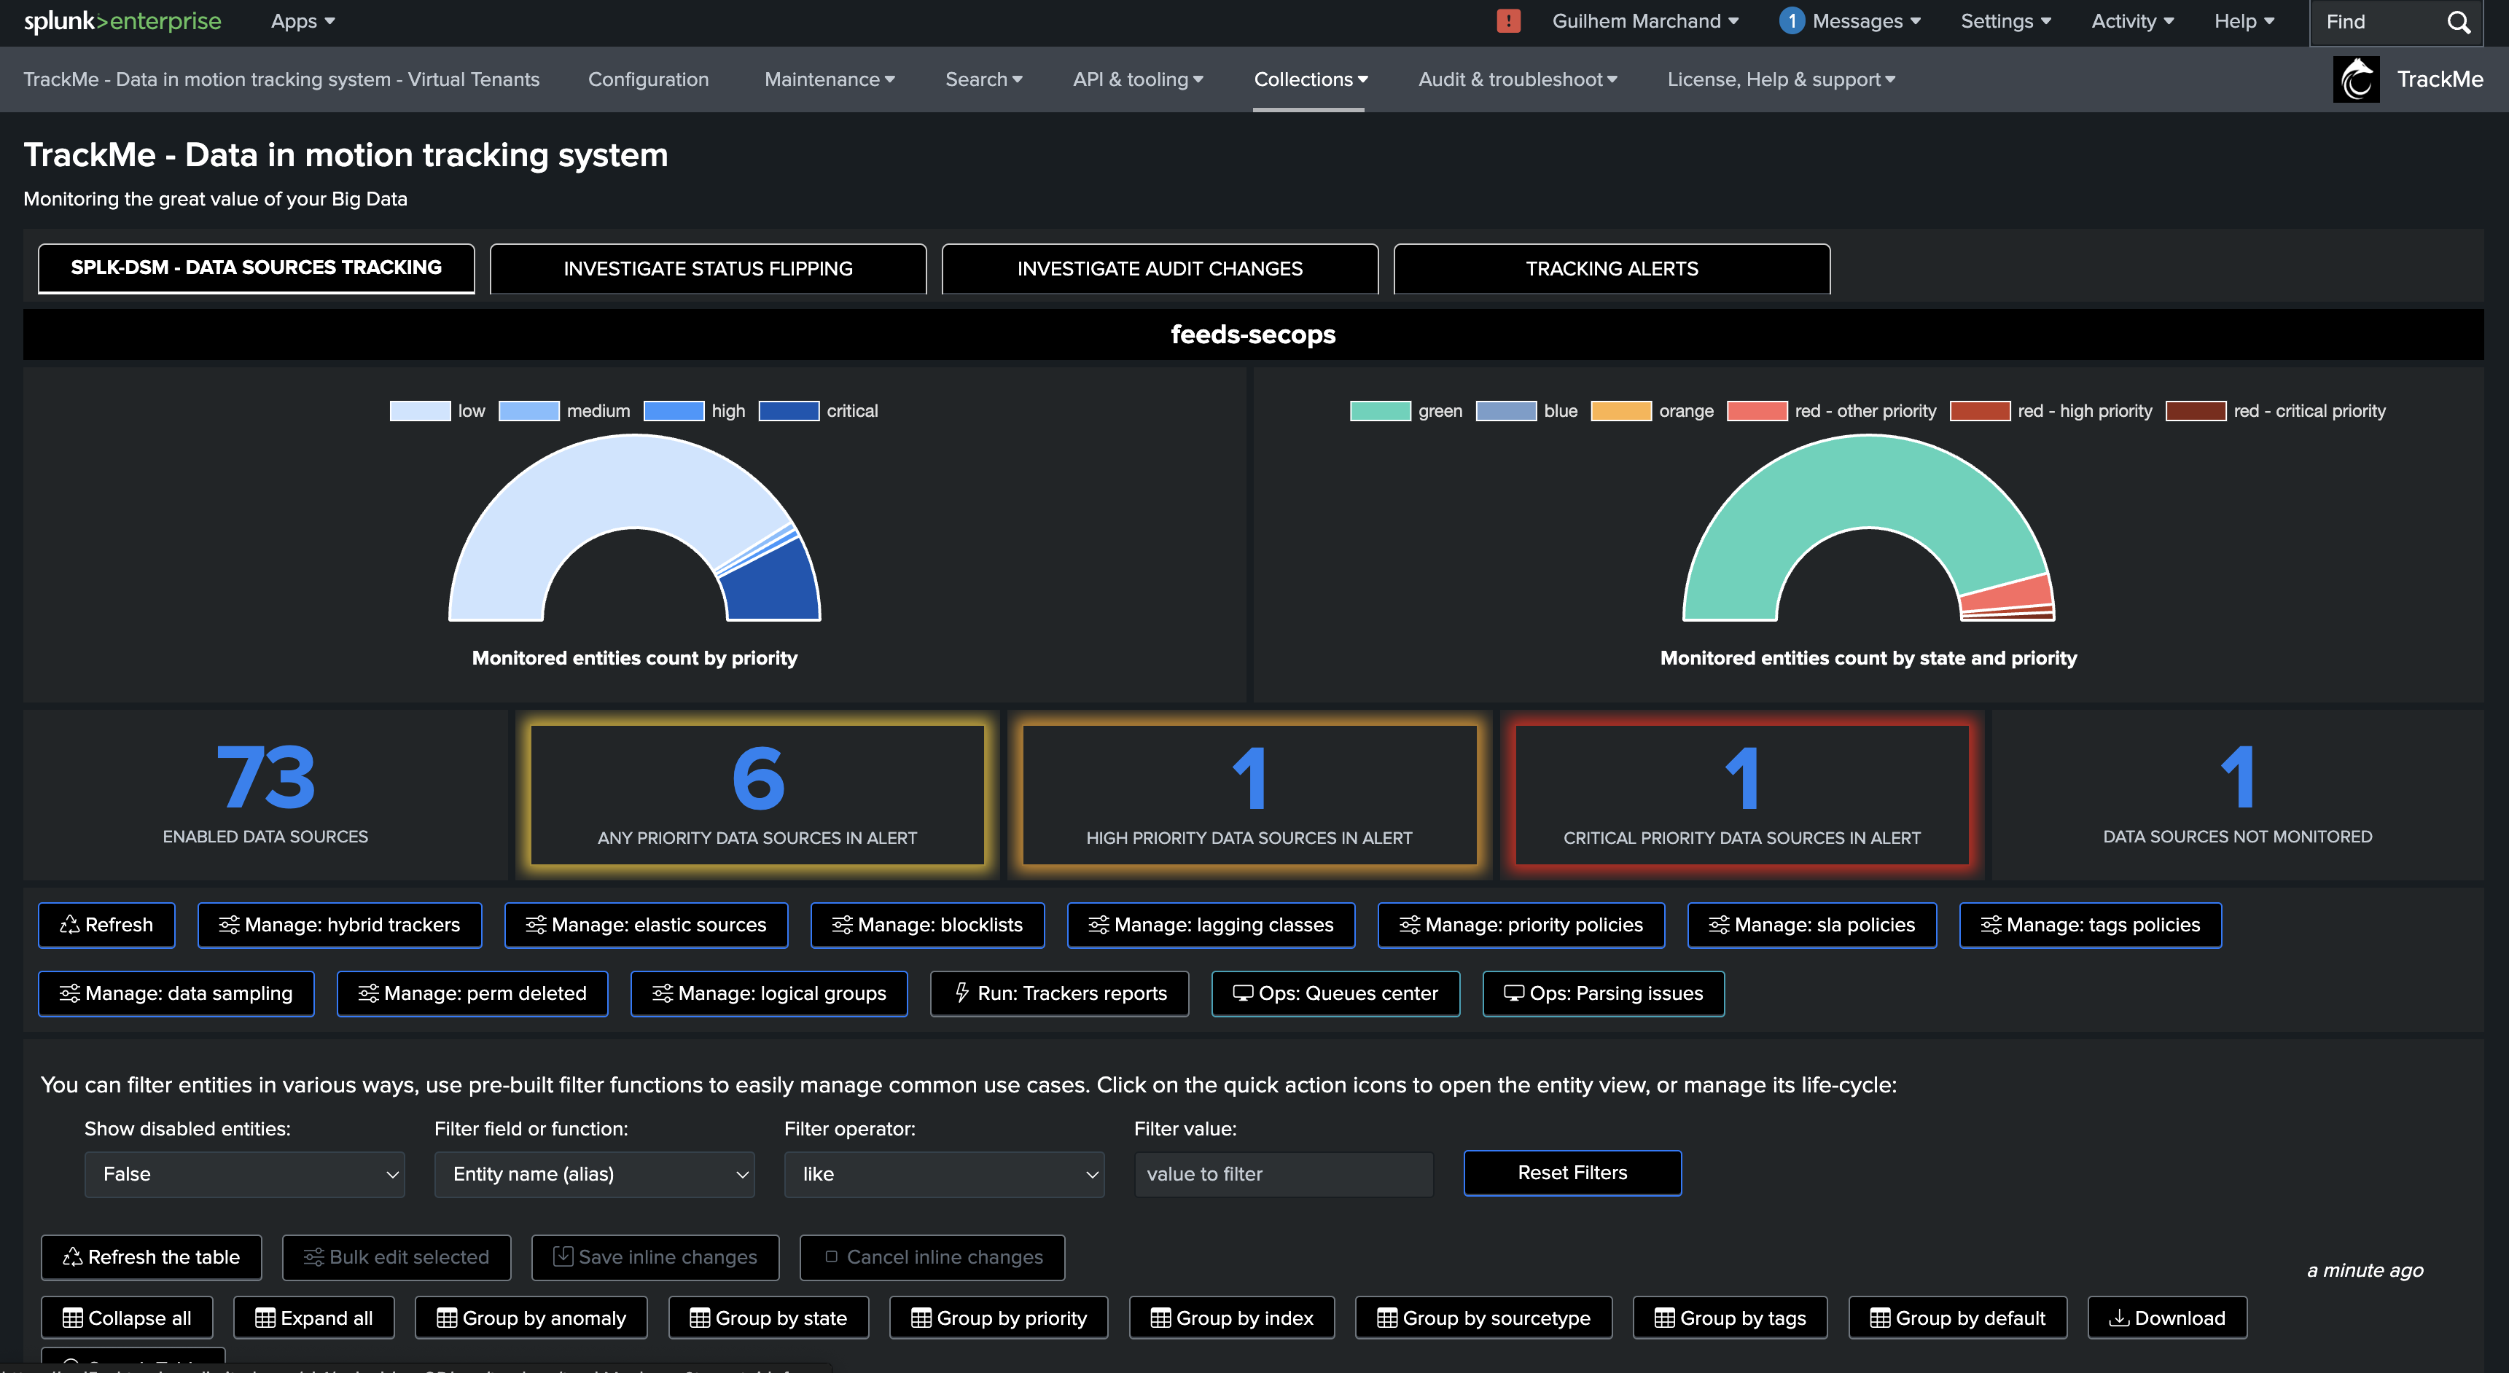Toggle the orange state legend swatch
Screen dimensions: 2509x1373
coord(1620,411)
